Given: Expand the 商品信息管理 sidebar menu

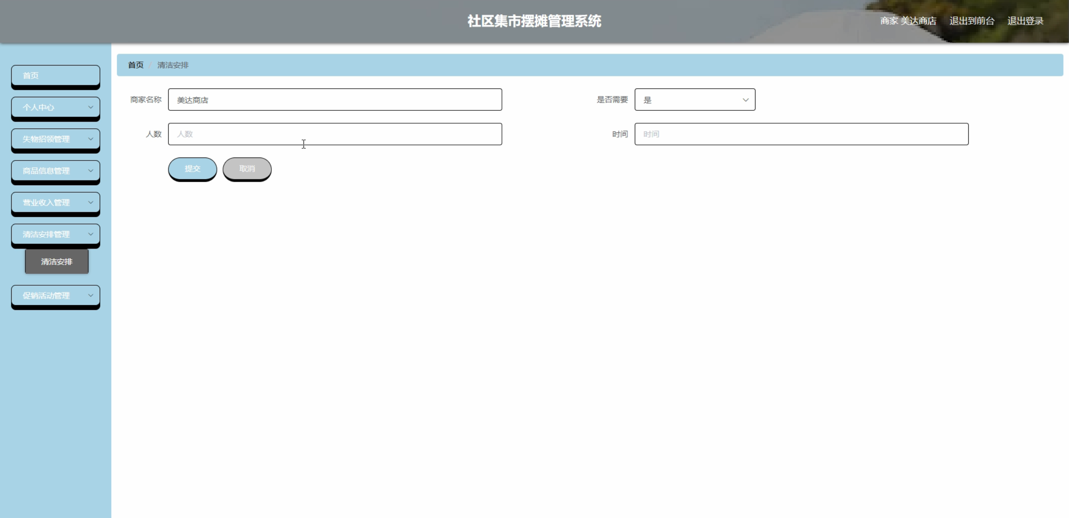Looking at the screenshot, I should pyautogui.click(x=56, y=171).
